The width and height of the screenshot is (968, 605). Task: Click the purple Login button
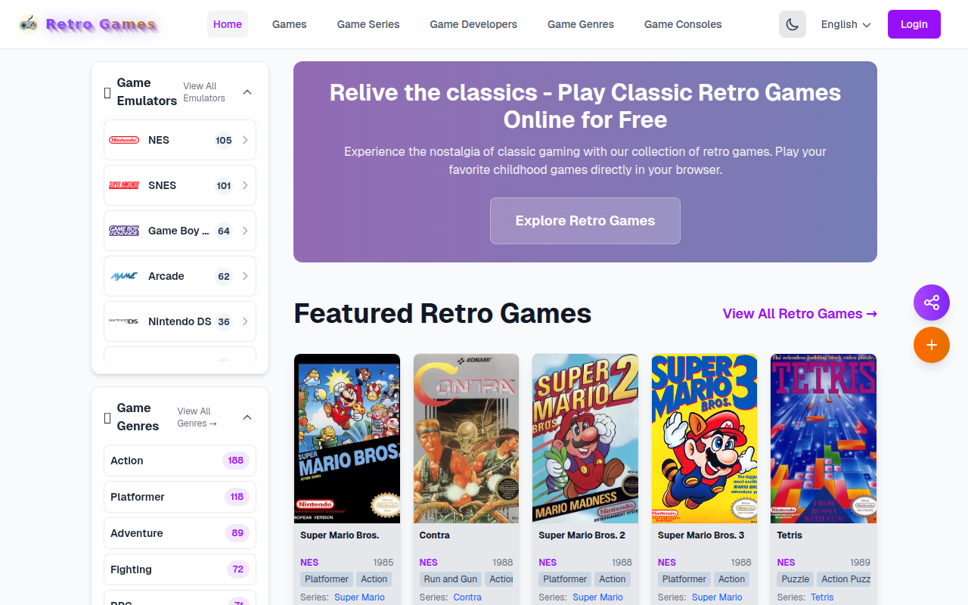[914, 24]
